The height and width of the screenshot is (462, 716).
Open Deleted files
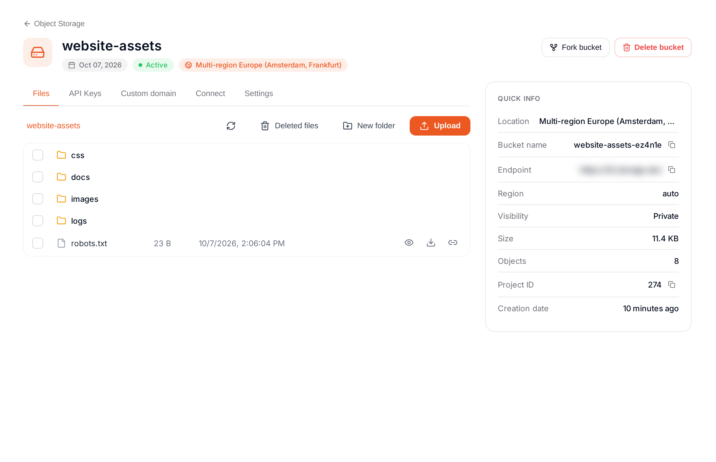point(289,126)
